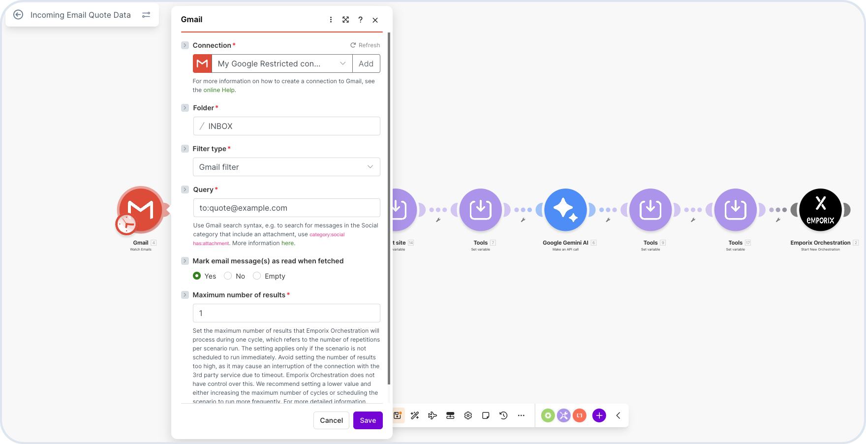Select No for mark emails as read
This screenshot has height=444, width=866.
pos(228,276)
